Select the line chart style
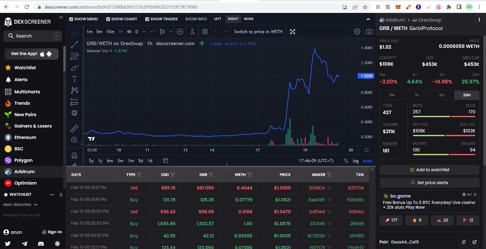Image resolution: width=486 pixels, height=249 pixels. [x=153, y=32]
